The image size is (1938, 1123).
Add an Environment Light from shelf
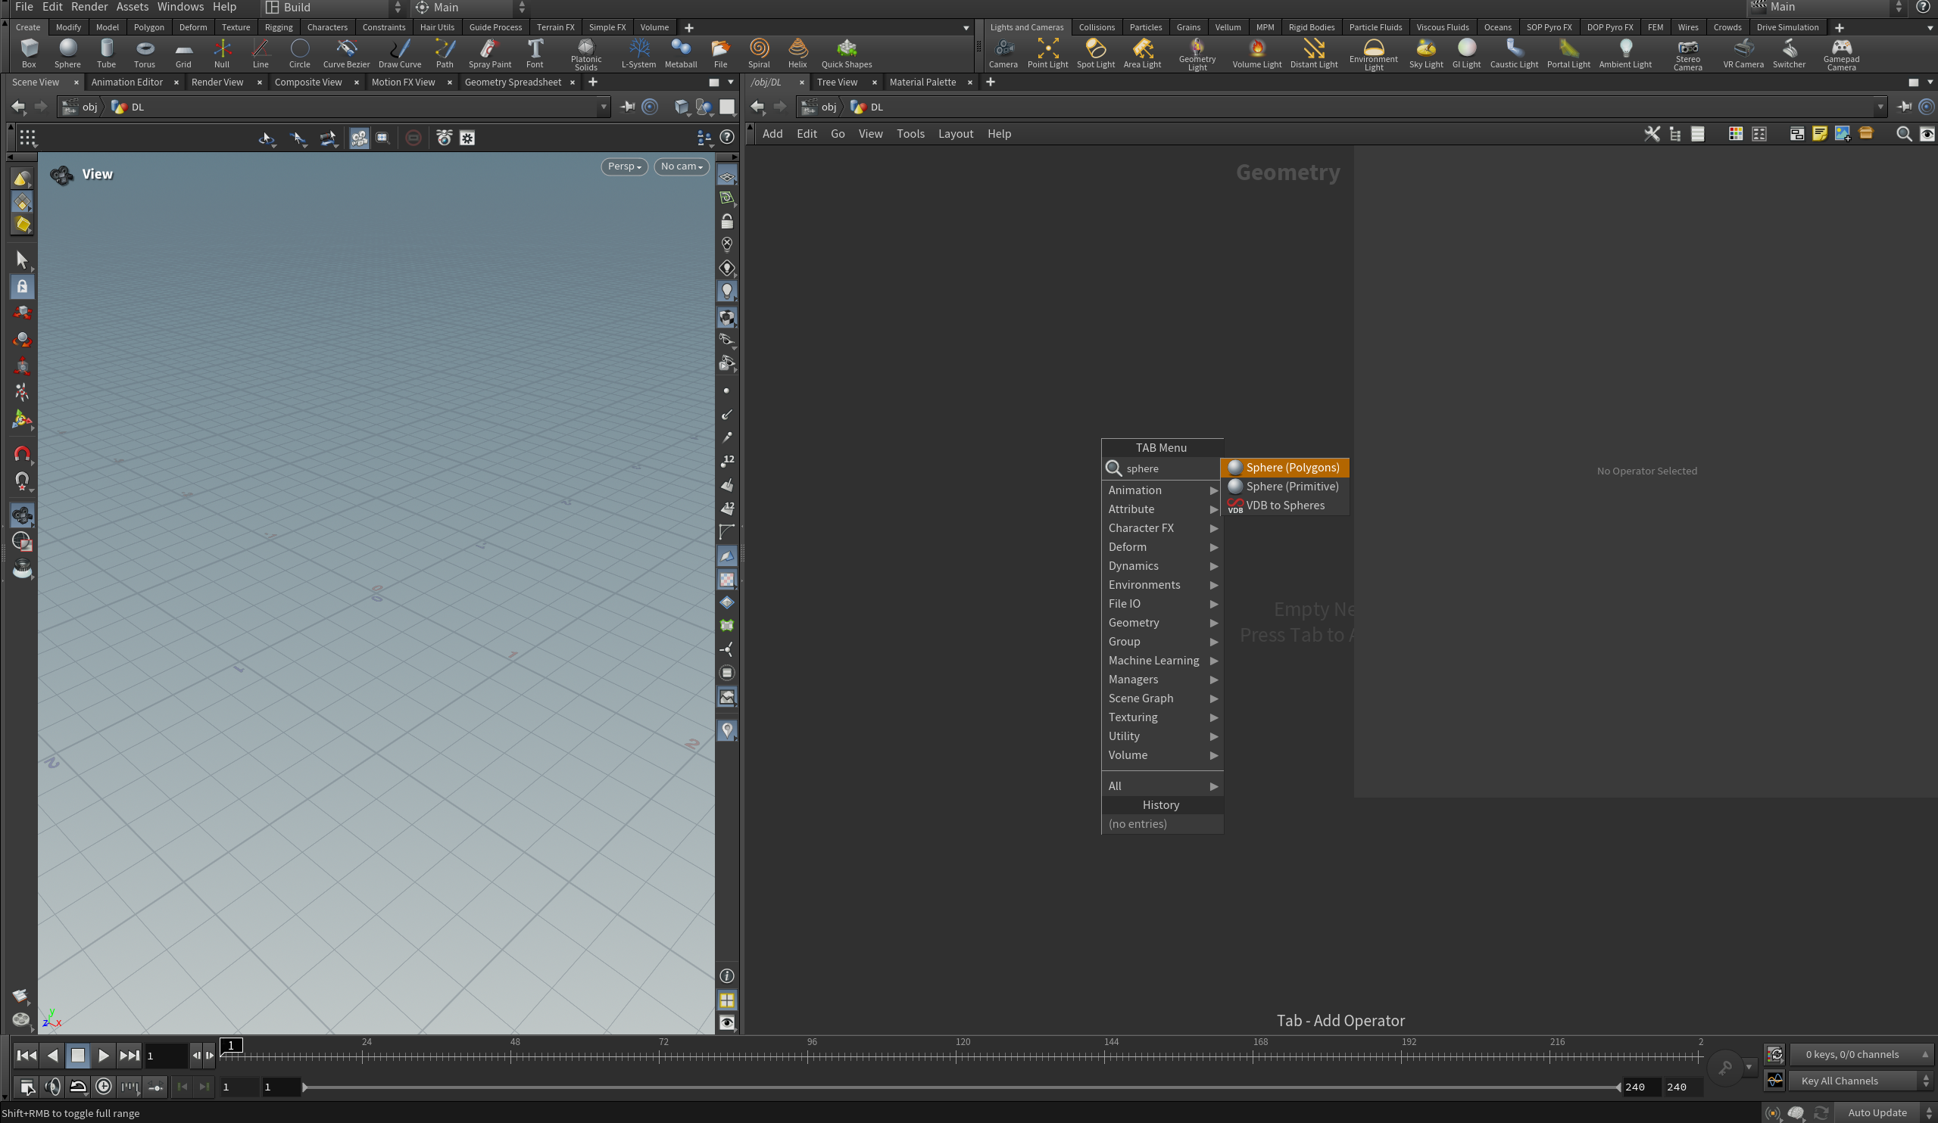(1373, 53)
